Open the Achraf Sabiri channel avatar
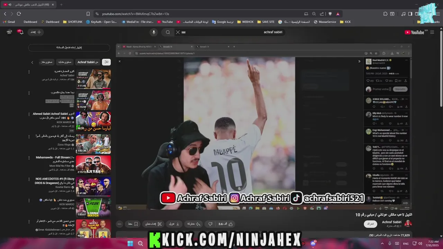 point(408,224)
